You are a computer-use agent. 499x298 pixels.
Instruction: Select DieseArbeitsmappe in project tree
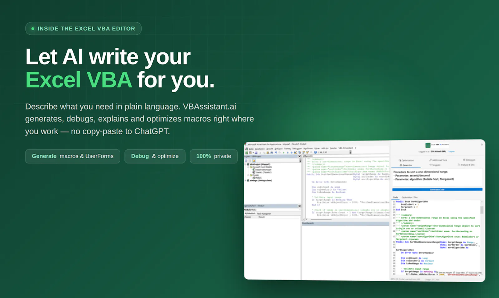(x=262, y=170)
